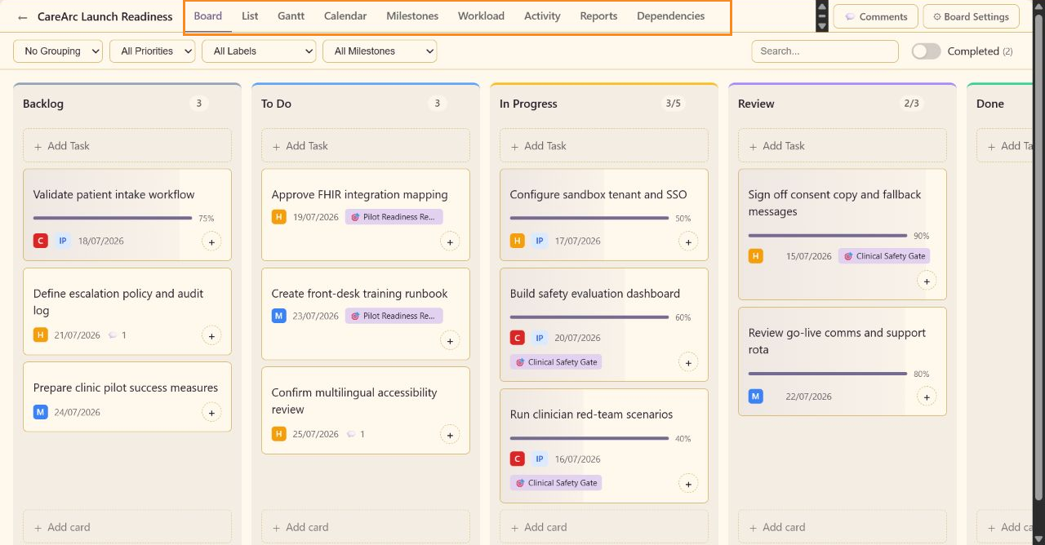The height and width of the screenshot is (545, 1045).
Task: Click down arrow of small scroller beside Comments button
Action: [822, 26]
